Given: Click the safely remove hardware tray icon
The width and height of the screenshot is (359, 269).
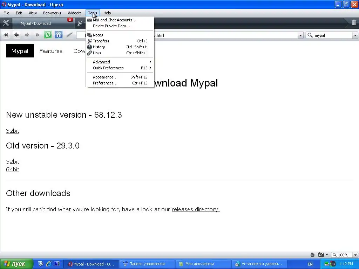Looking at the screenshot, I should 327,264.
